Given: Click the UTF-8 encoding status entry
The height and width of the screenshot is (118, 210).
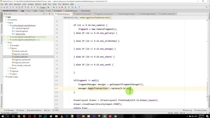Looking at the screenshot, I should click(x=182, y=113).
